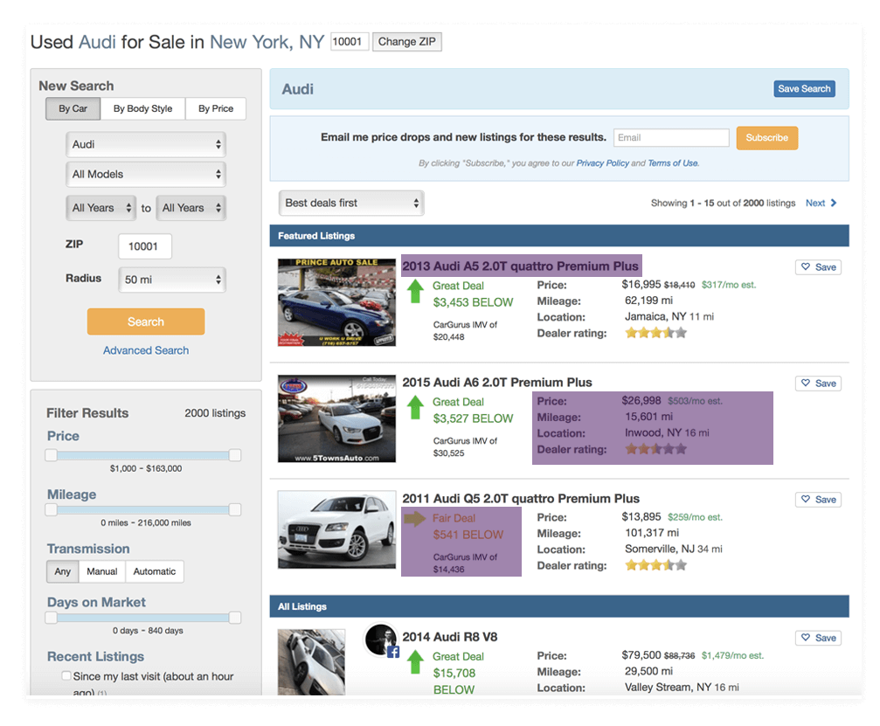Open the Terms of Use link
The width and height of the screenshot is (880, 726).
[673, 163]
